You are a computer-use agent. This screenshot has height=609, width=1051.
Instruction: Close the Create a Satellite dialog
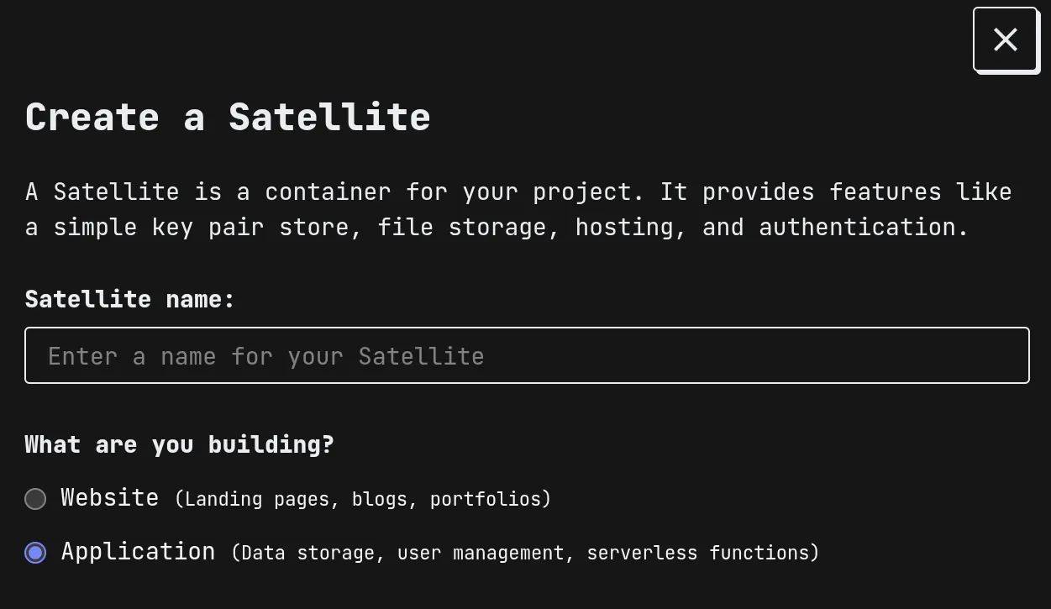click(1005, 39)
